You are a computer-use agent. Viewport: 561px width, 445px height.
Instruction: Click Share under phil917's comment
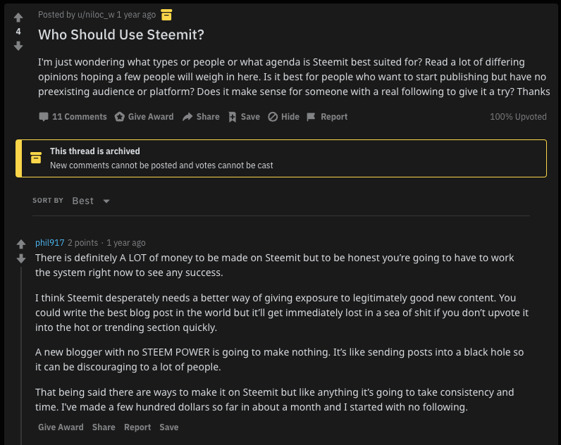104,427
